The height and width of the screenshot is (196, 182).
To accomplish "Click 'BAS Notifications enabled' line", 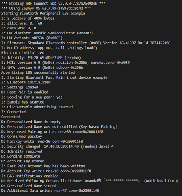I will [30, 176].
